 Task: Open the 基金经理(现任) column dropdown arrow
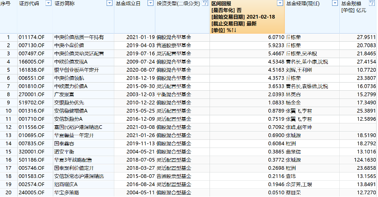pos(335,3)
